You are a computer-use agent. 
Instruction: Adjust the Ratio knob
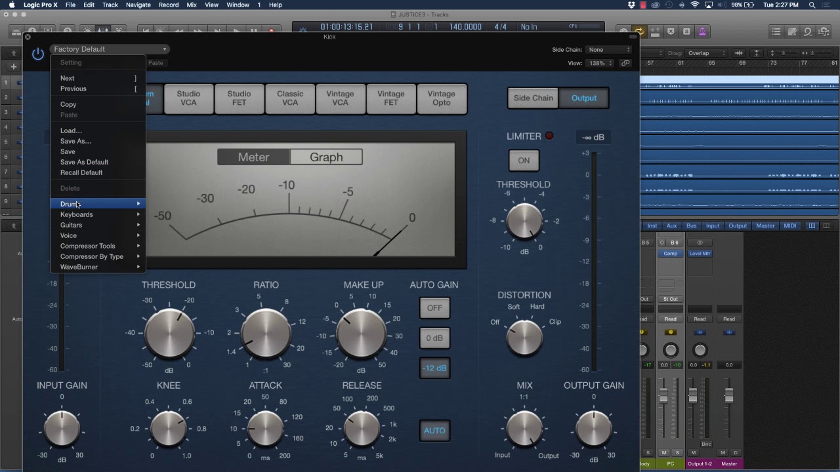(266, 333)
